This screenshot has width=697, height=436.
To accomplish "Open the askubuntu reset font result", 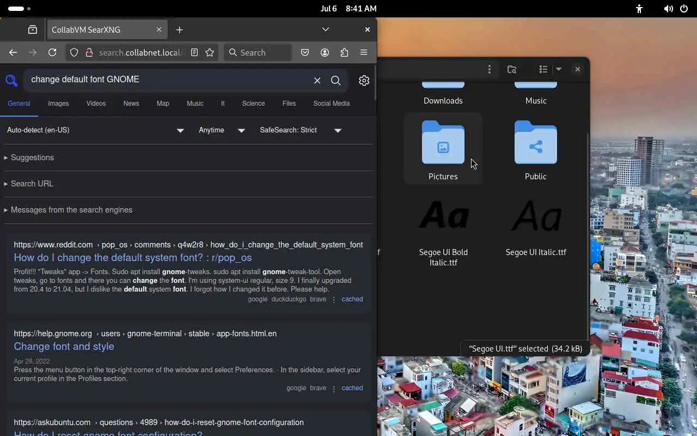I will click(x=108, y=433).
